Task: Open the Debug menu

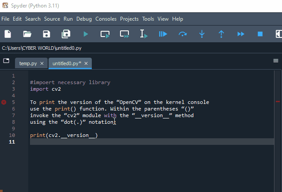Action: (x=84, y=19)
